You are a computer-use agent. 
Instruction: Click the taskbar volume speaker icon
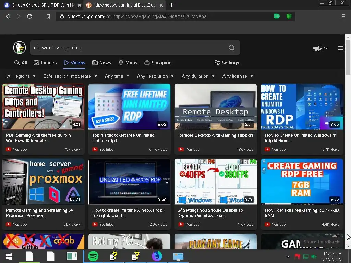[314, 256]
